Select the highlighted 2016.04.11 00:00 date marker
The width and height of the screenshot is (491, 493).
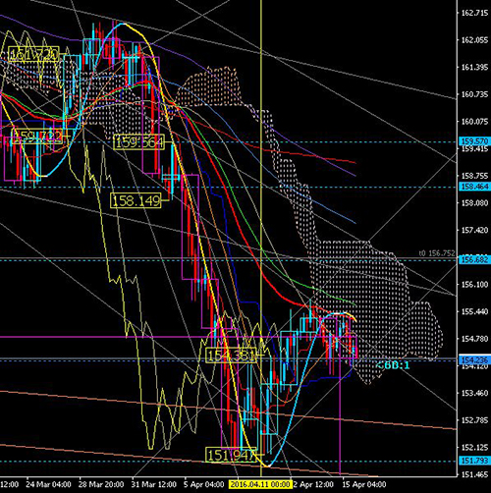260,484
